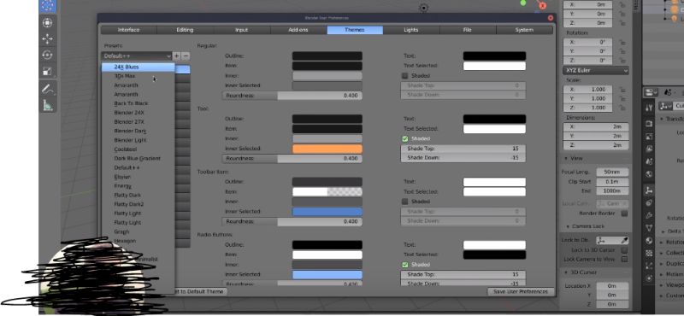The height and width of the screenshot is (316, 684).
Task: Add a new preset with plus button
Action: [x=177, y=56]
